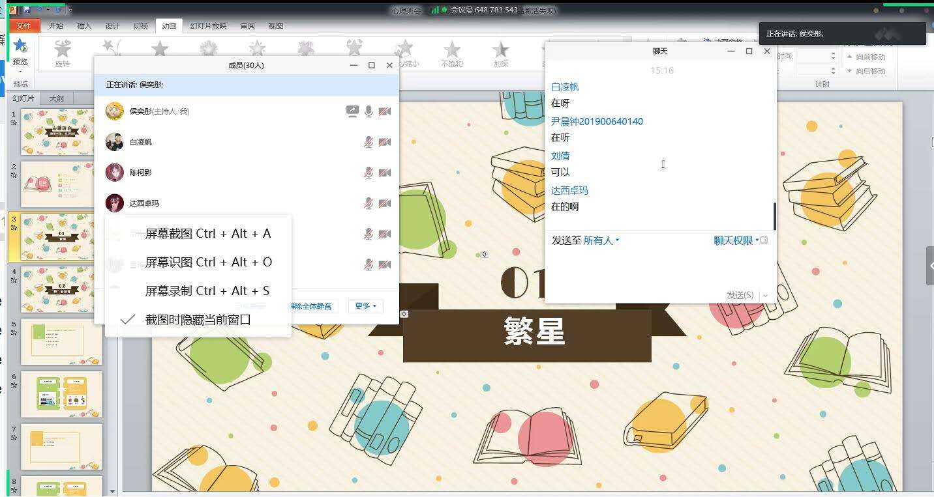Open the 聊天权限 dropdown

click(x=736, y=240)
